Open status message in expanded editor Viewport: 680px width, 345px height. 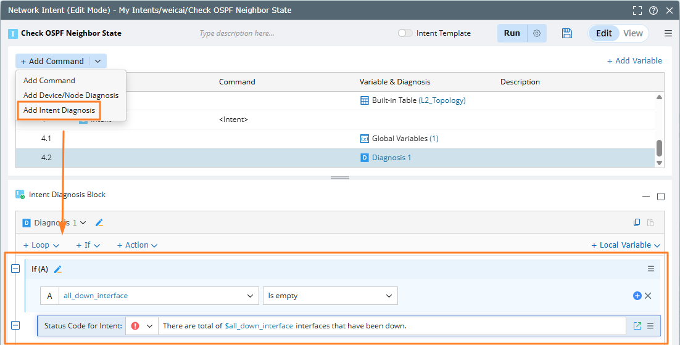(x=637, y=326)
